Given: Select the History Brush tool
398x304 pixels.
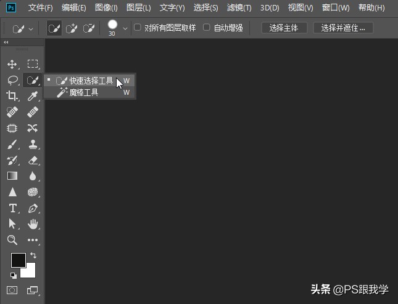Looking at the screenshot, I should point(12,160).
